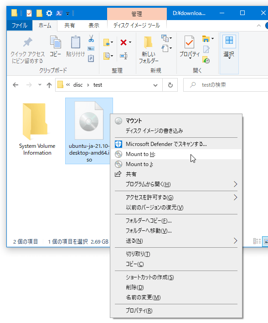Choose 切り取り in context menu

pos(176,254)
